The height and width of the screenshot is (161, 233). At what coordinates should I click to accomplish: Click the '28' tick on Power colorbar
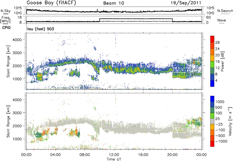point(217,42)
